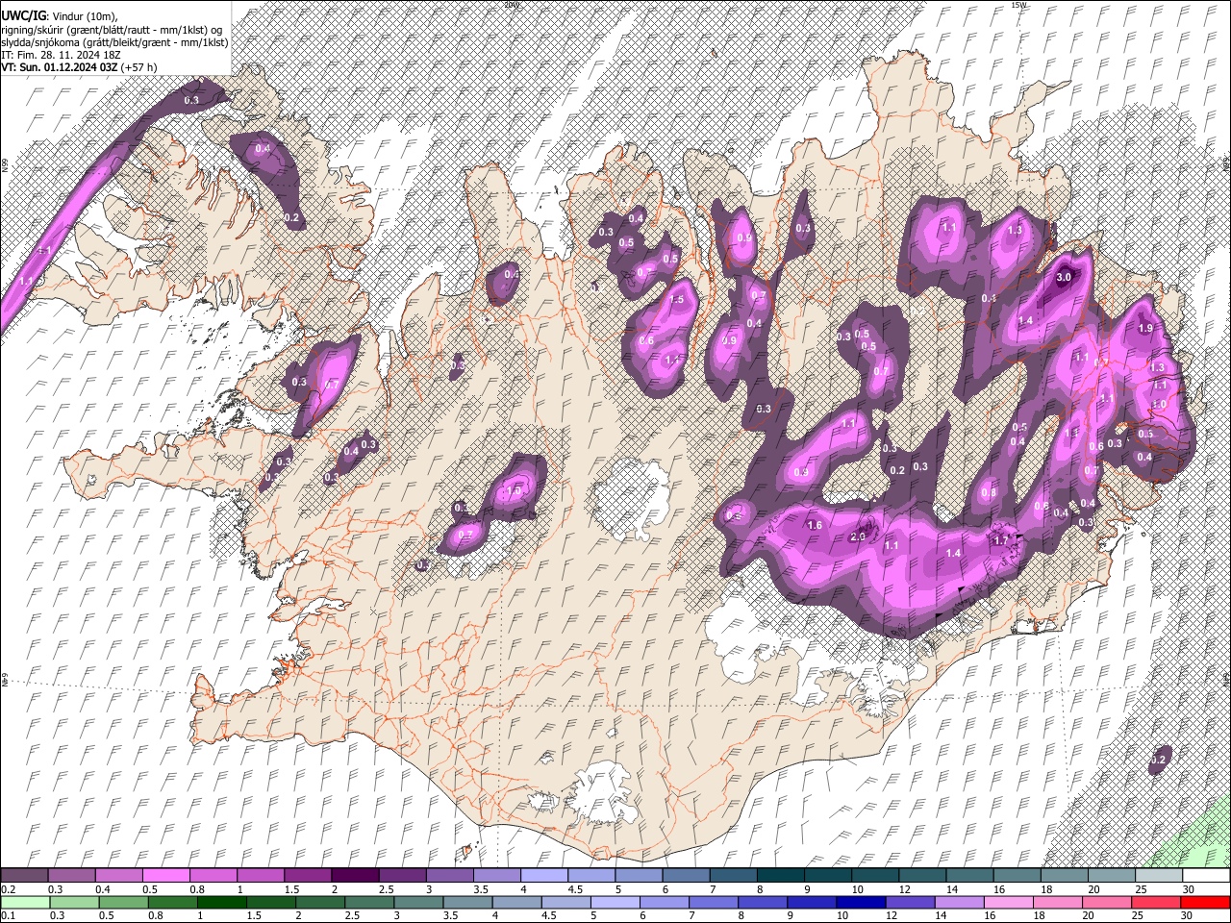Pick light green lower swatch between 0.1 and 0.3
The height and width of the screenshot is (923, 1231).
pyautogui.click(x=24, y=902)
